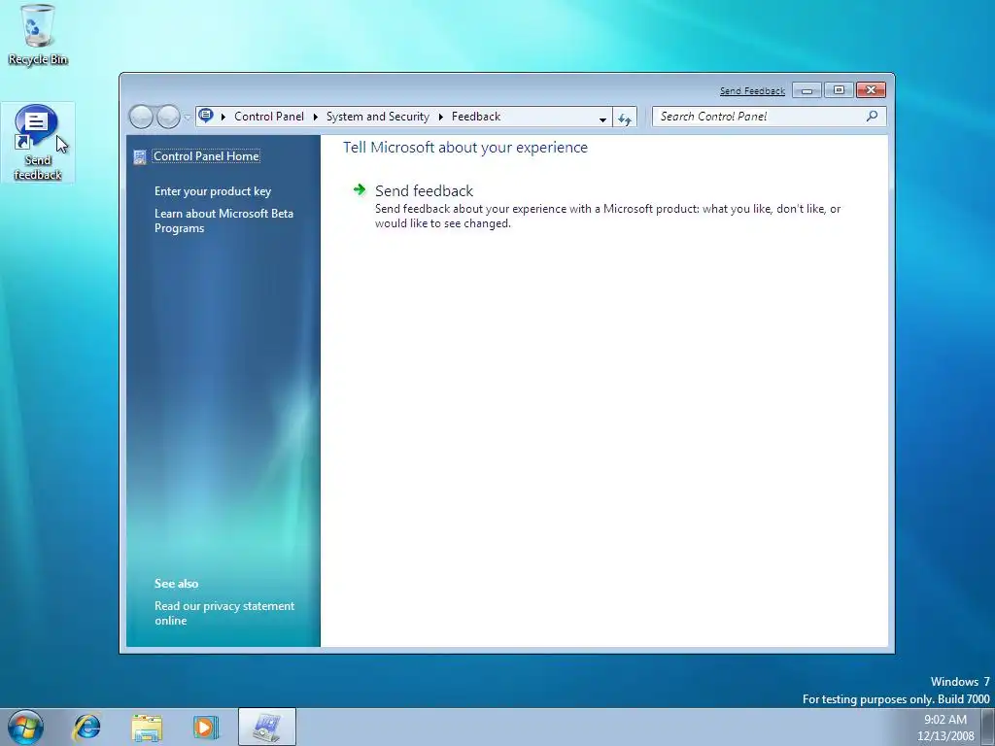This screenshot has height=746, width=995.
Task: Open the Recycle Bin desktop icon
Action: [x=38, y=35]
